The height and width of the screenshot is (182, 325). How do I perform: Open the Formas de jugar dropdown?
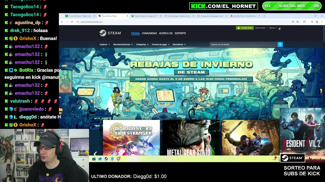[160, 44]
